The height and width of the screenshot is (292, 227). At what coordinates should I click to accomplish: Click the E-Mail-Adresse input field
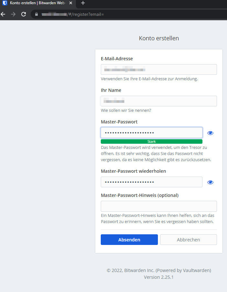coord(159,70)
